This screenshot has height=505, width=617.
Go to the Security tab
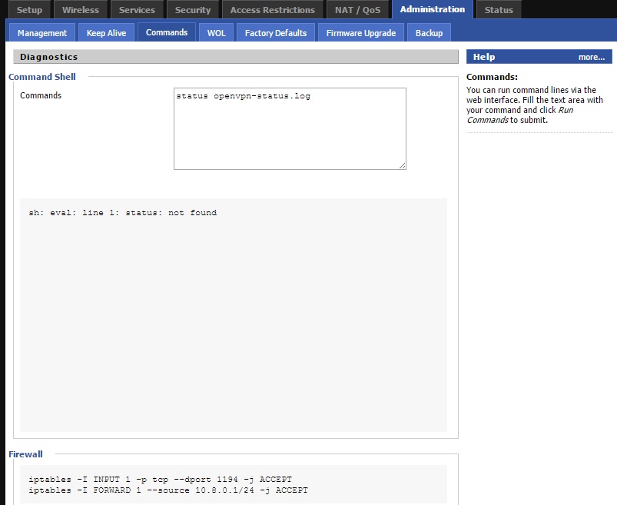(193, 10)
